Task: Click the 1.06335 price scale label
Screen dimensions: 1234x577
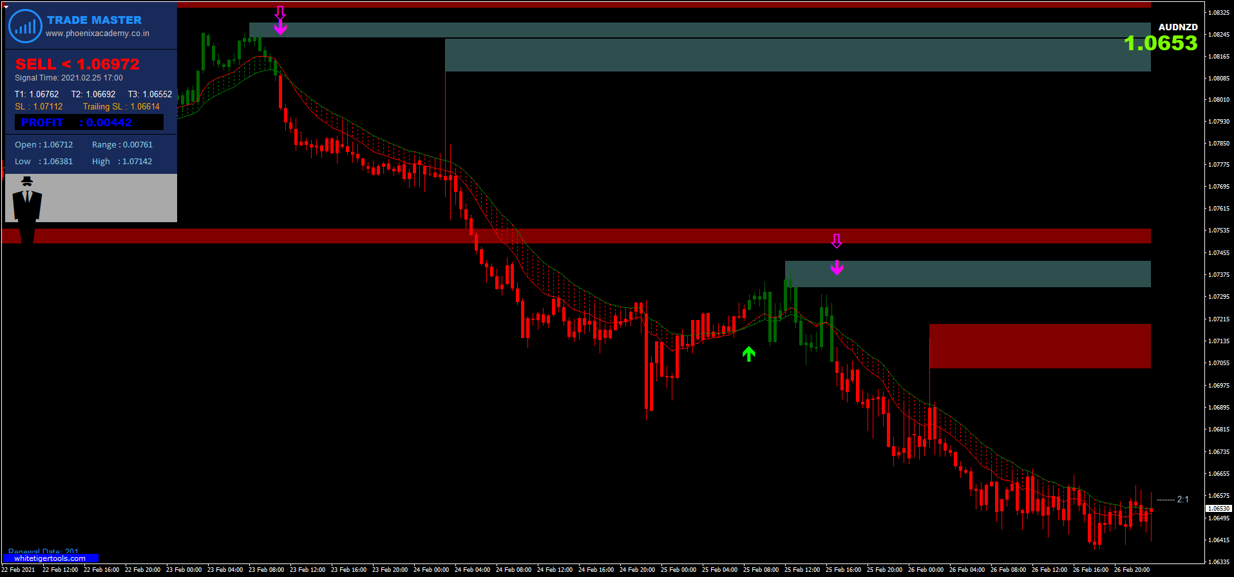Action: pyautogui.click(x=1219, y=562)
